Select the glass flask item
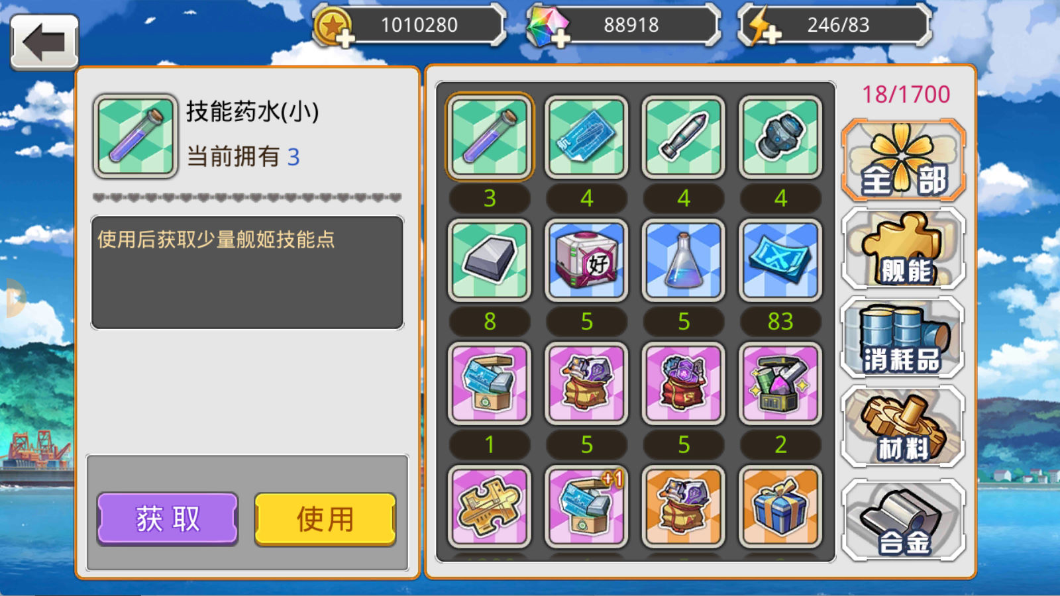 point(683,260)
